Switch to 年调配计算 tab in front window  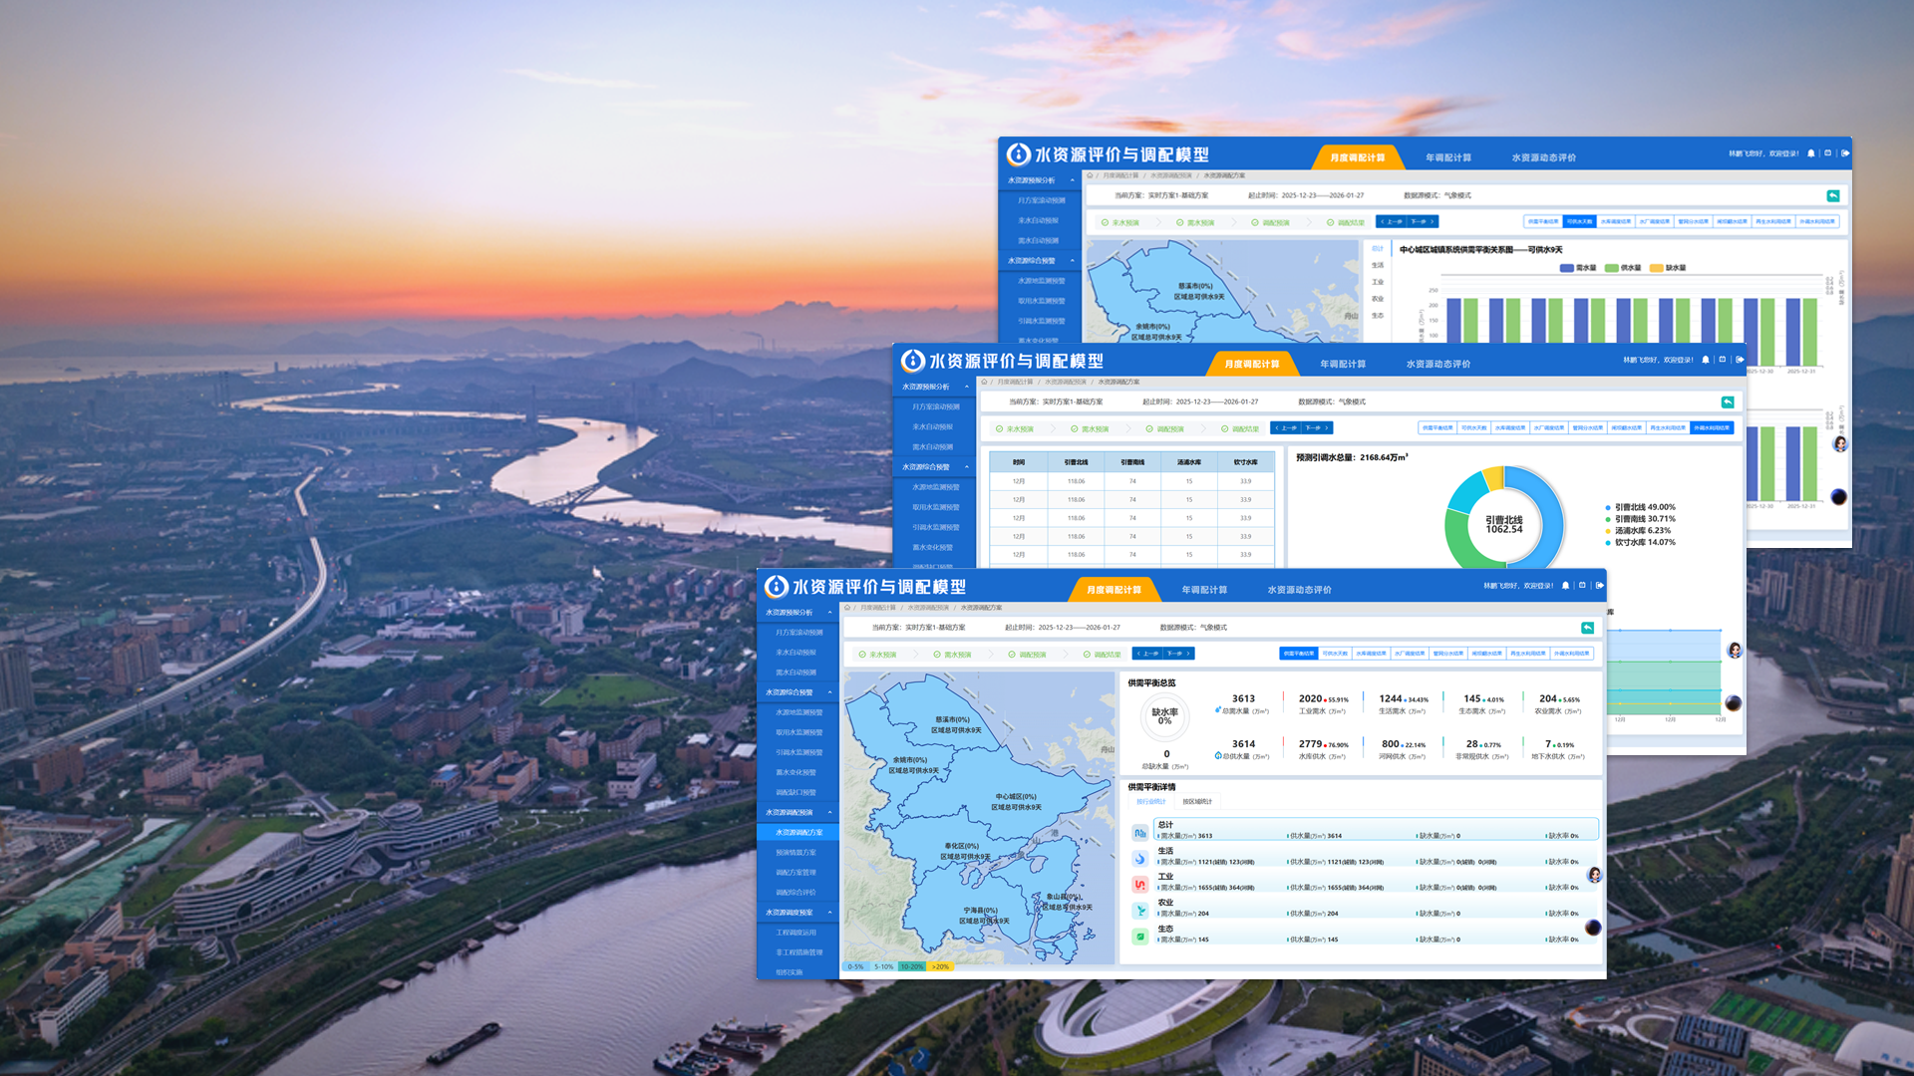coord(1204,590)
